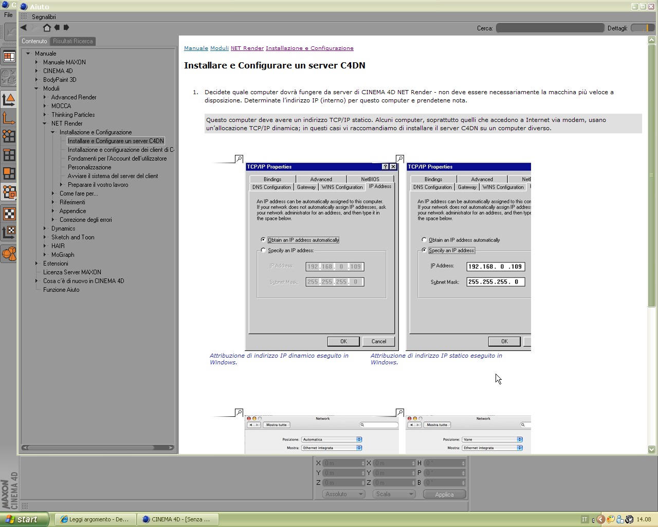The height and width of the screenshot is (527, 658).
Task: Open the help home page icon
Action: coord(47,28)
